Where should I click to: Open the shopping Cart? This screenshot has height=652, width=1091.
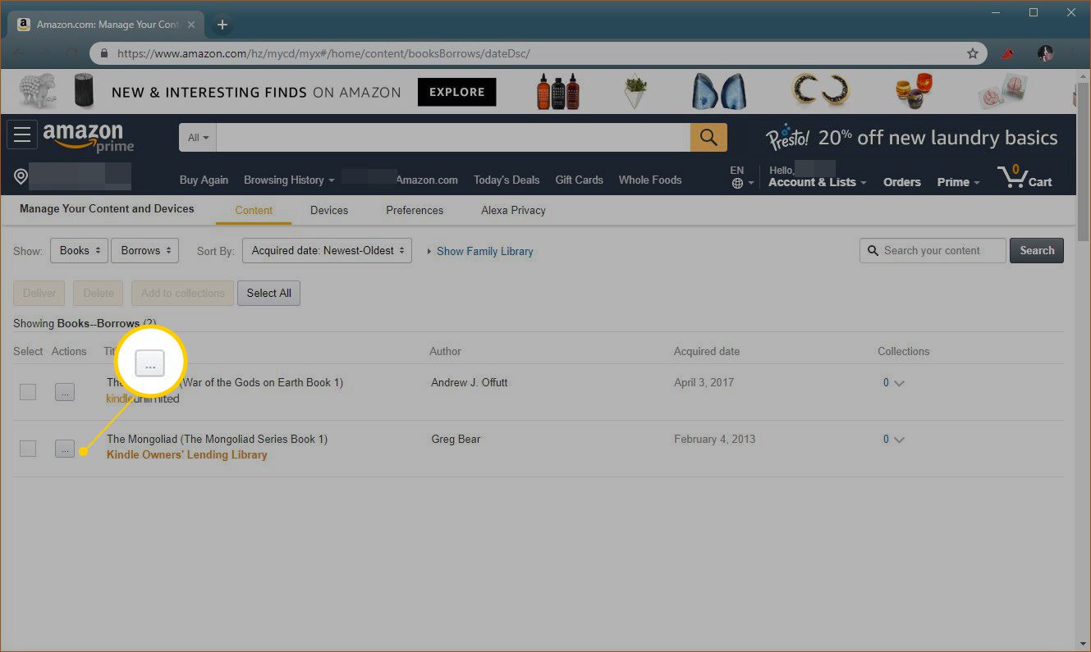[x=1025, y=177]
